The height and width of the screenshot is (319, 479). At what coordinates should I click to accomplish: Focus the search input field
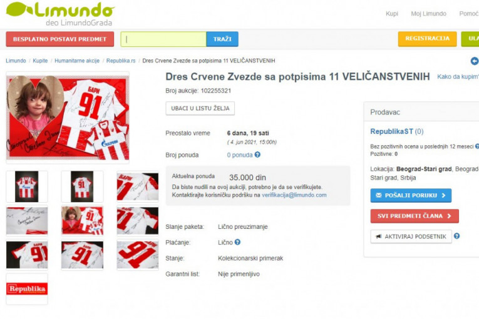coord(163,39)
